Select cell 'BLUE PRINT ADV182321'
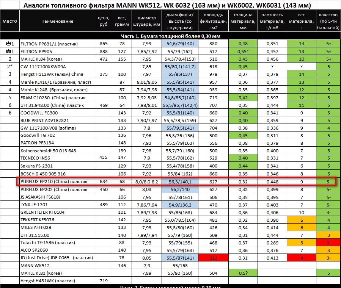 pos(57,121)
